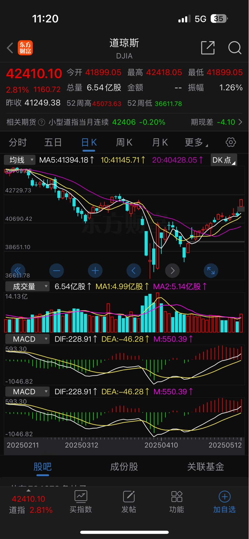Open chart settings gear icon
The height and width of the screenshot is (539, 249).
[231, 142]
